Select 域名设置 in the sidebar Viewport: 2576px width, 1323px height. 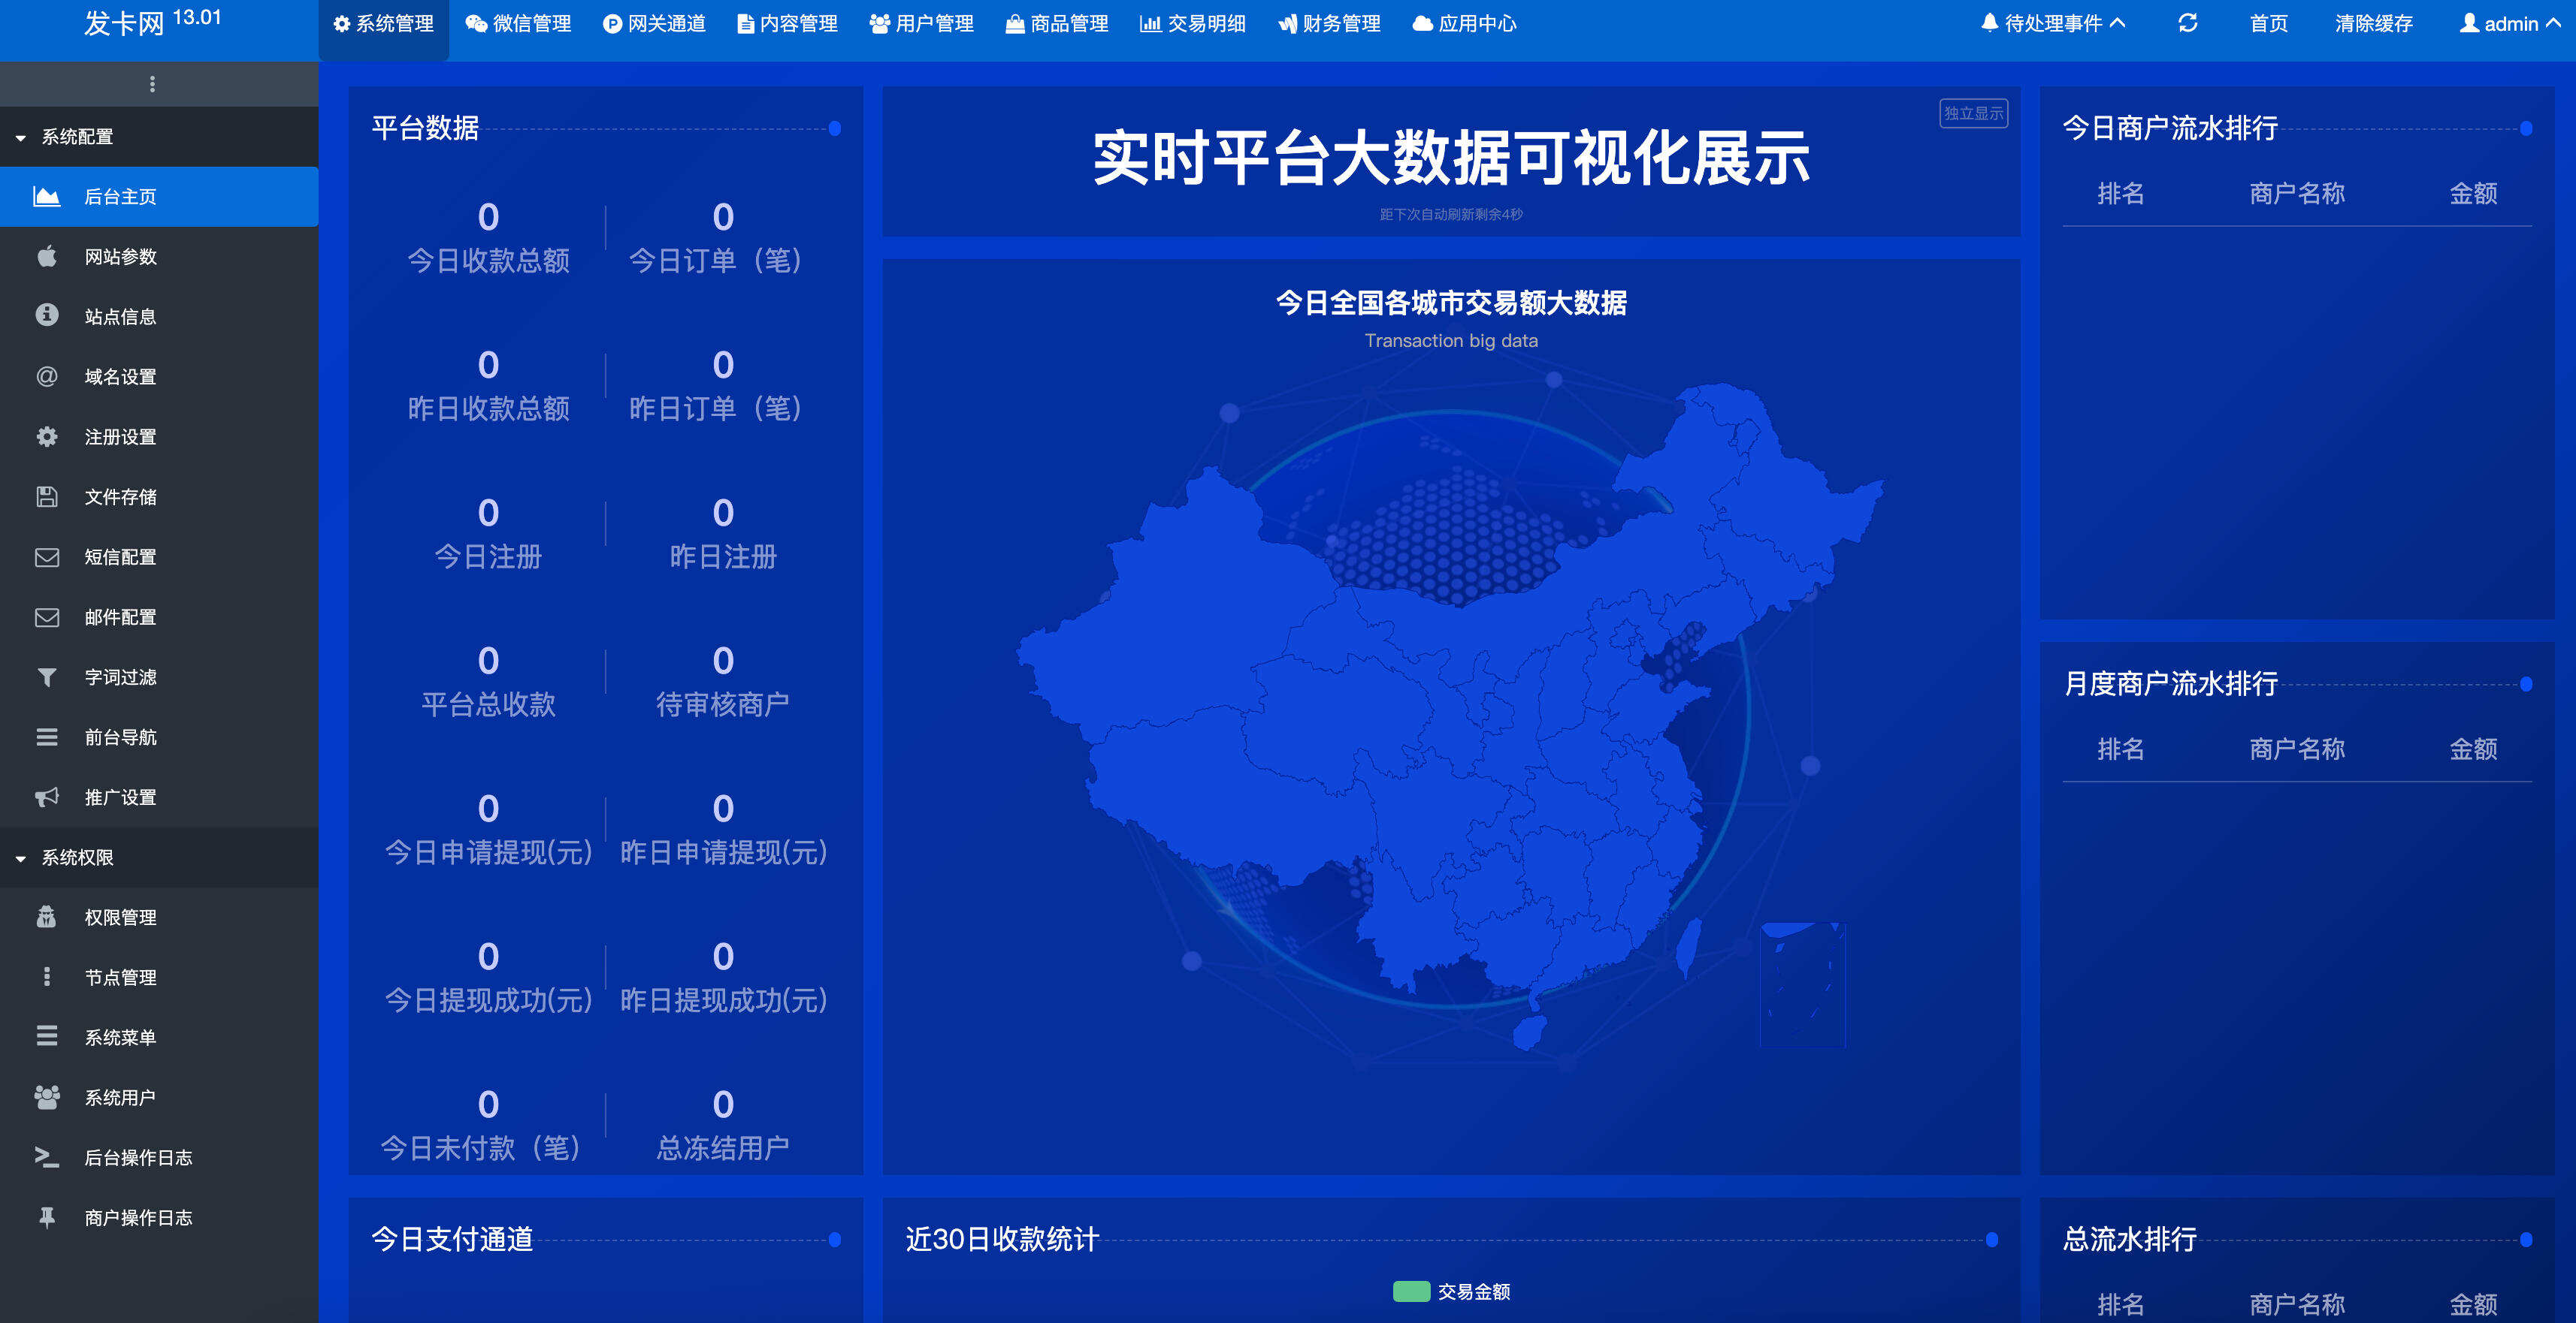(119, 377)
